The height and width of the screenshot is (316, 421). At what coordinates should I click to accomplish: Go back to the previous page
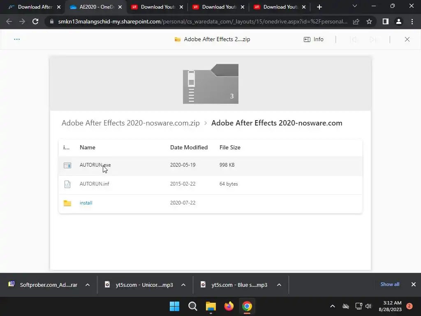coord(9,21)
